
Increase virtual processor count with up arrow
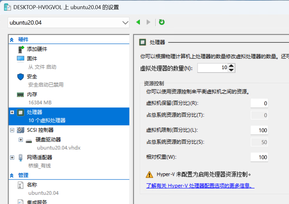[231, 65]
